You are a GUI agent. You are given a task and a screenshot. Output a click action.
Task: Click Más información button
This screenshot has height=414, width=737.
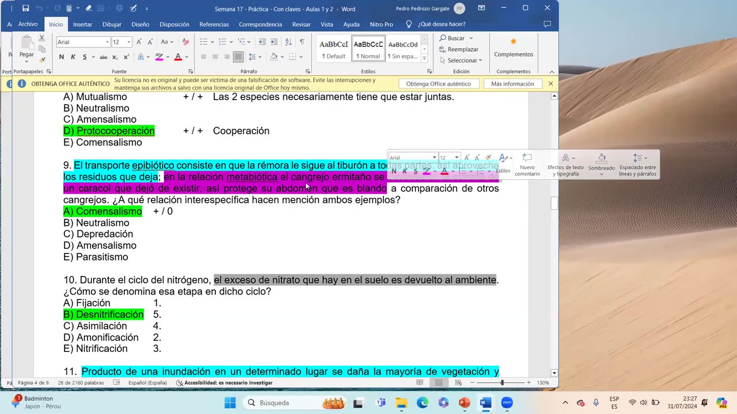[512, 84]
